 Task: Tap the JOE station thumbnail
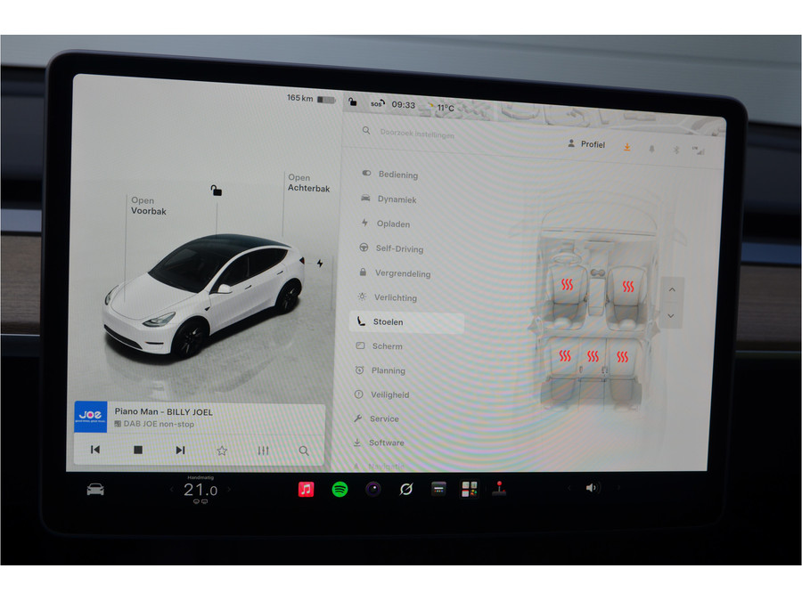(91, 417)
